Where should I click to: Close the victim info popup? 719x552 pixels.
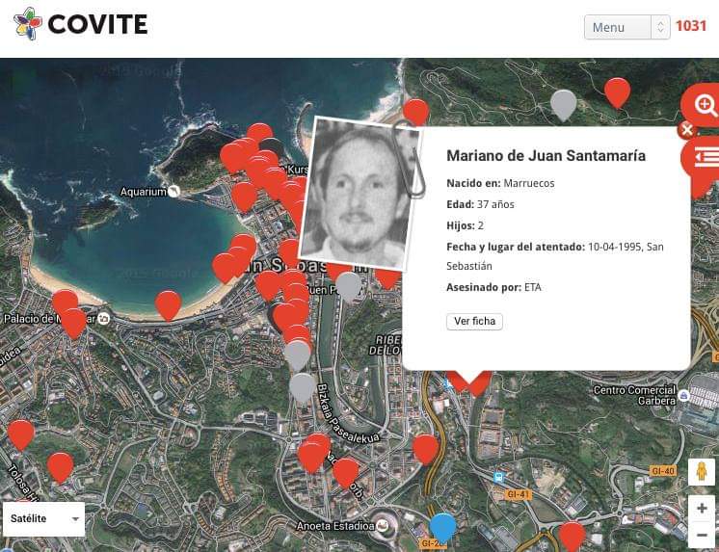(x=686, y=130)
